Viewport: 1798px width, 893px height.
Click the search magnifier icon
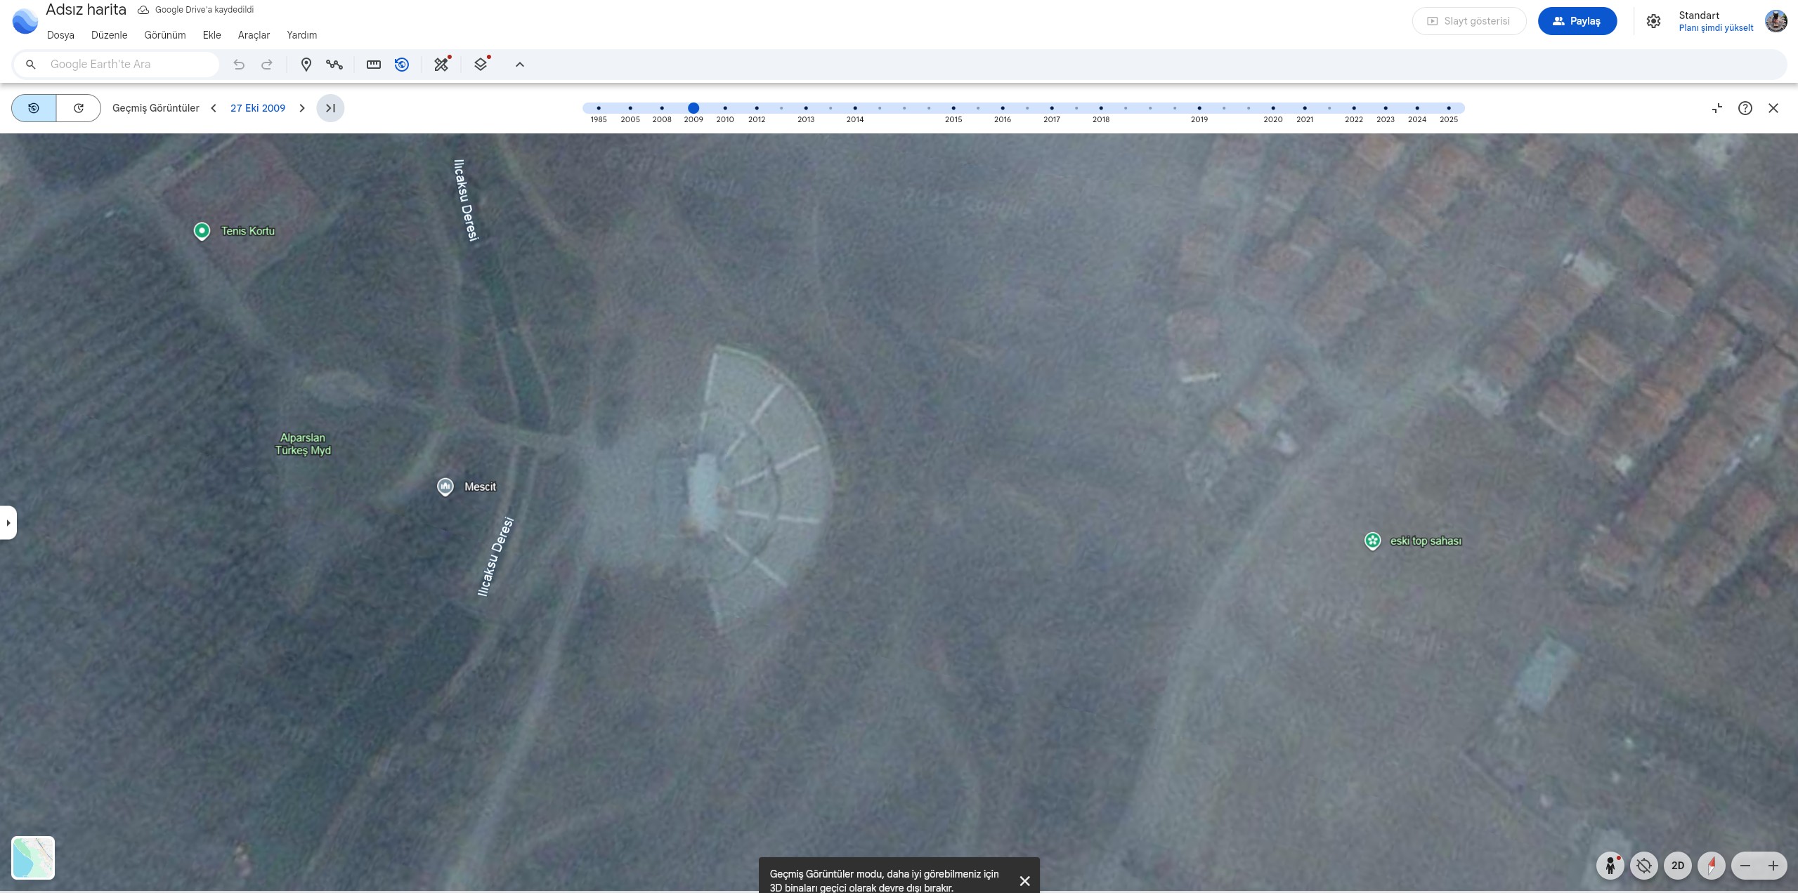click(x=30, y=65)
